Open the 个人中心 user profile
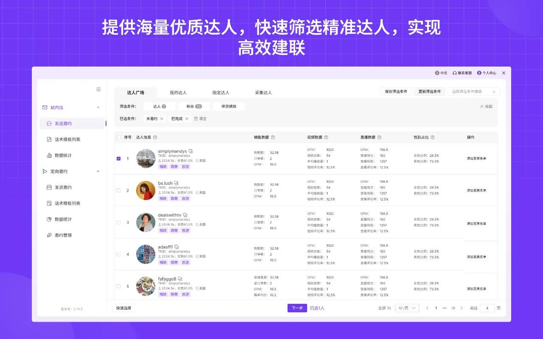The height and width of the screenshot is (339, 543). [x=487, y=73]
